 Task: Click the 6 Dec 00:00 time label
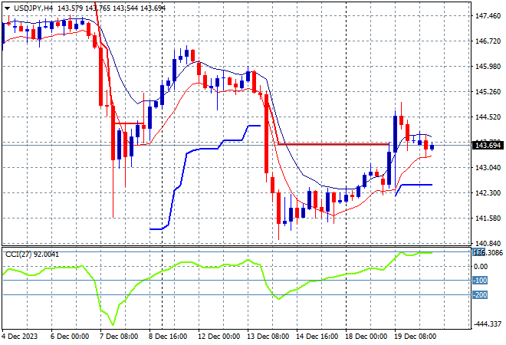coord(70,337)
